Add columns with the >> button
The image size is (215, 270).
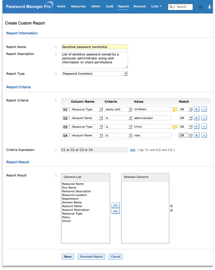click(x=115, y=205)
